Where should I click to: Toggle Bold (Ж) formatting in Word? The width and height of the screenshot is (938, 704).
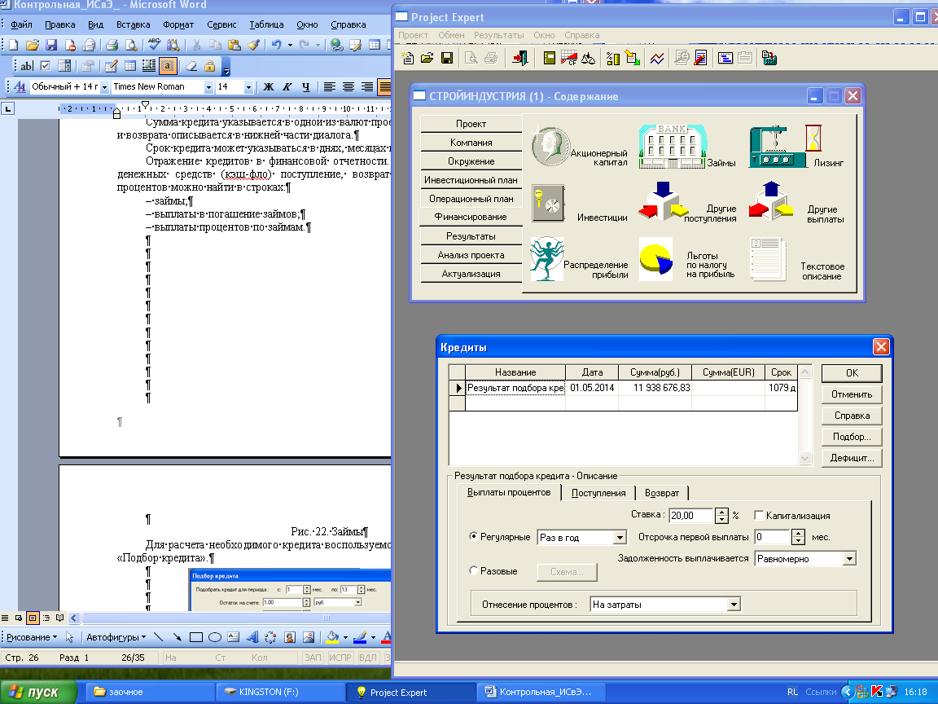(x=269, y=87)
